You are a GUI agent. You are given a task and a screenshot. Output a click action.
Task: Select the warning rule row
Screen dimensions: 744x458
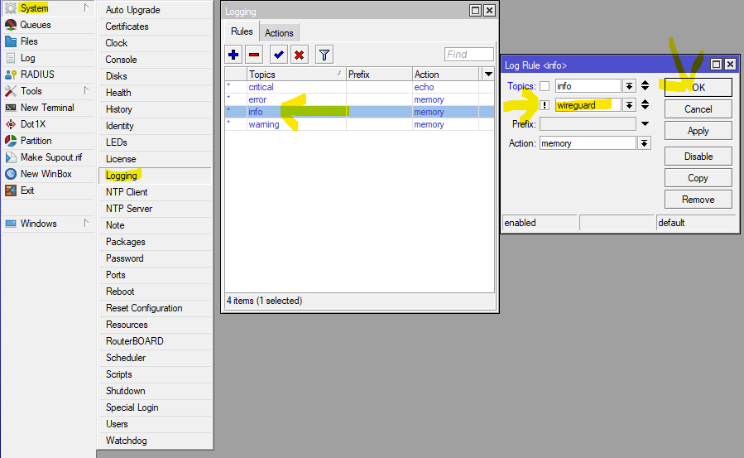click(x=359, y=124)
